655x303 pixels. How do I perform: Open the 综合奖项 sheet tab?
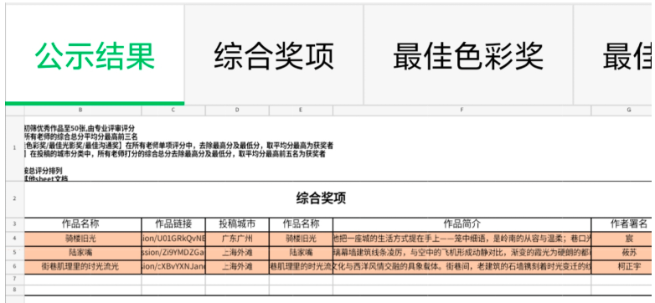pyautogui.click(x=274, y=54)
